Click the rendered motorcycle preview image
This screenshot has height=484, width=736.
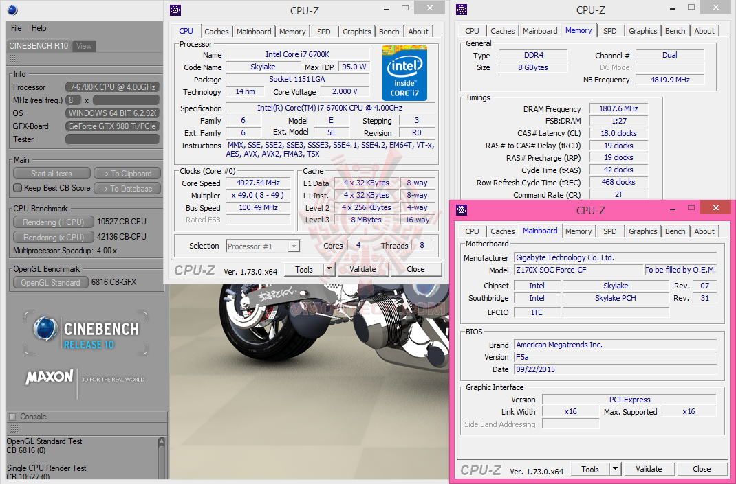coord(308,381)
